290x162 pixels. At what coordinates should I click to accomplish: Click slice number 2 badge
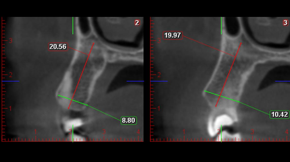click(x=137, y=23)
